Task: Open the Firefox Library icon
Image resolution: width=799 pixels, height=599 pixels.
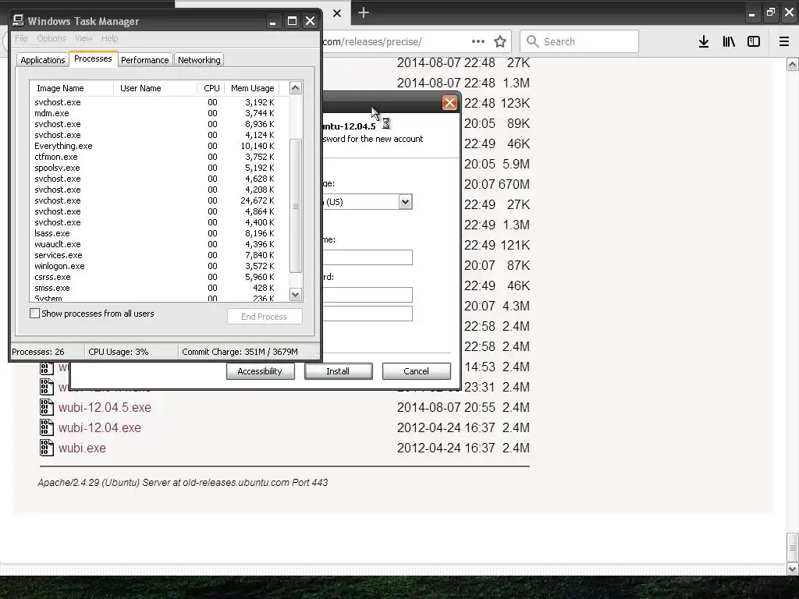Action: point(729,42)
